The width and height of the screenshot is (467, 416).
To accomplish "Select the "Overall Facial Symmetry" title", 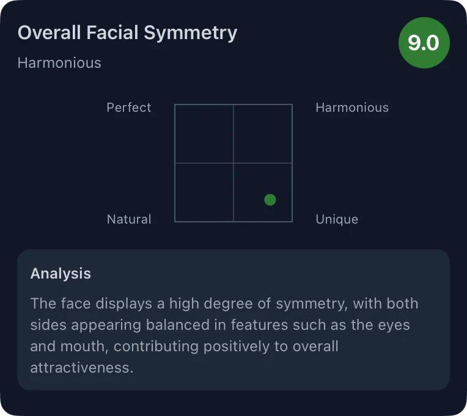I will pos(127,32).
